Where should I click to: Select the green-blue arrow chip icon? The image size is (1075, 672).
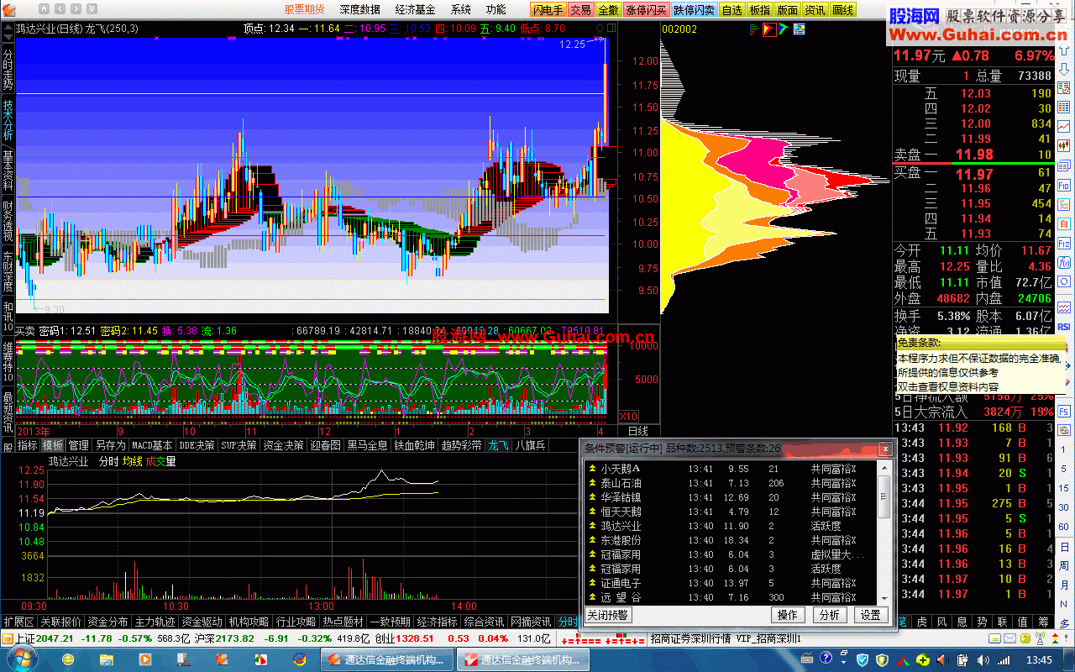coord(784,29)
